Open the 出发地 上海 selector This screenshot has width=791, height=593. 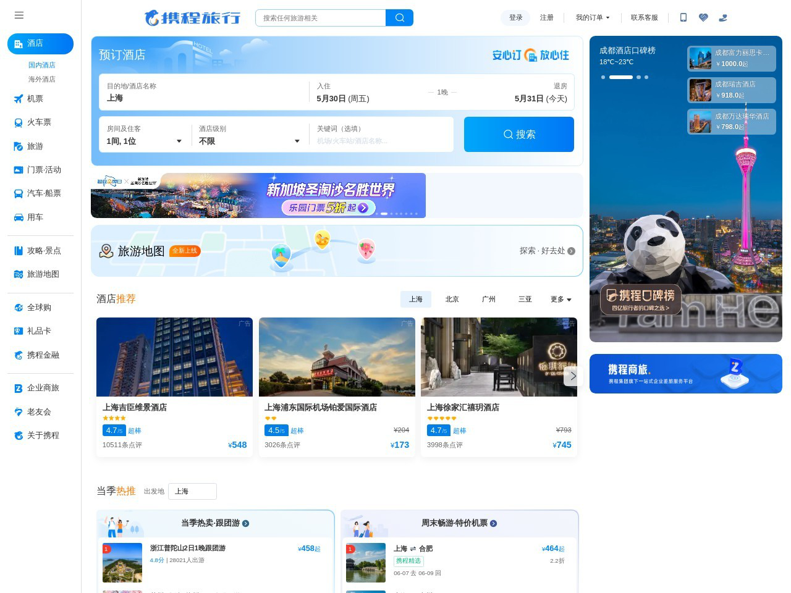click(x=192, y=491)
